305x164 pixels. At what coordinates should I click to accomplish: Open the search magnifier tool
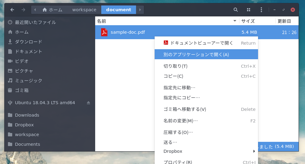click(x=235, y=10)
